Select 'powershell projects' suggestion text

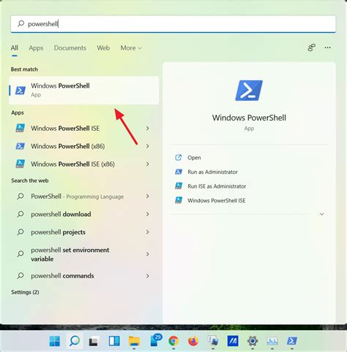58,232
